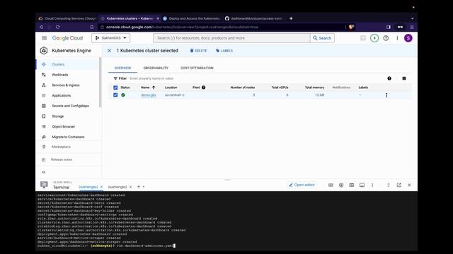
Task: Open Cloud Shell in a new window
Action: 398,185
